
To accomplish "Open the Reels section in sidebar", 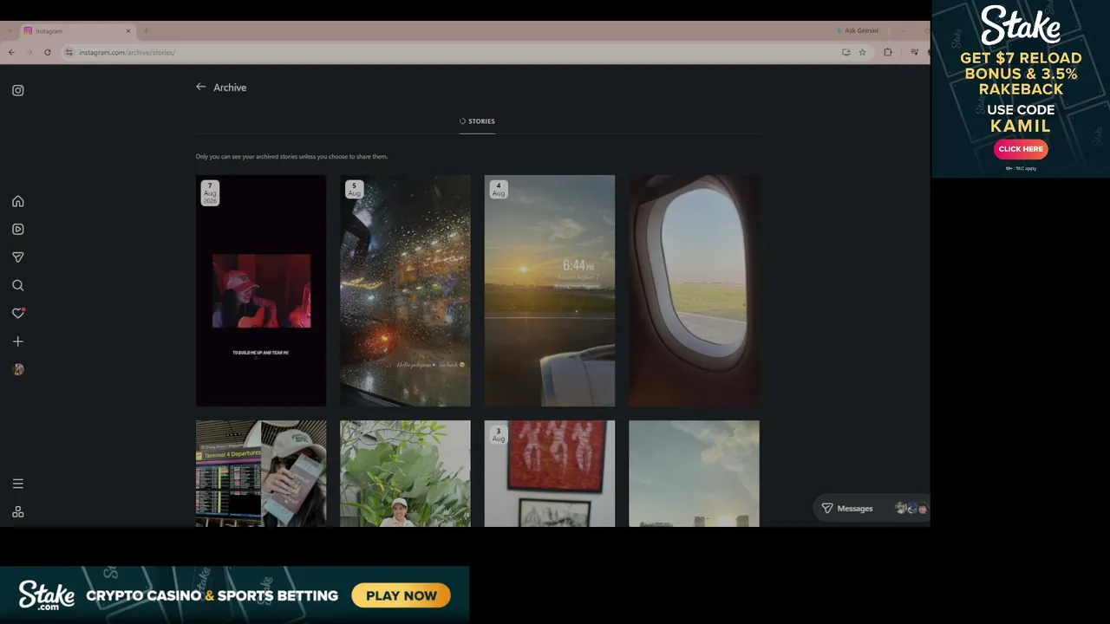I will click(17, 230).
